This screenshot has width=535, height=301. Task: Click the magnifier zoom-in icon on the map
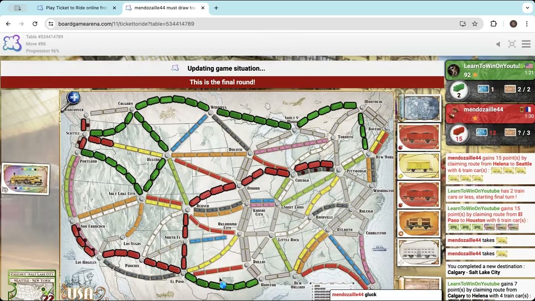[x=73, y=98]
